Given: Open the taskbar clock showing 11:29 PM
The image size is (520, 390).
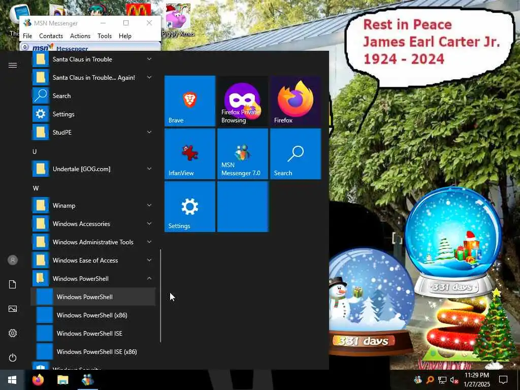Looking at the screenshot, I should [477, 380].
